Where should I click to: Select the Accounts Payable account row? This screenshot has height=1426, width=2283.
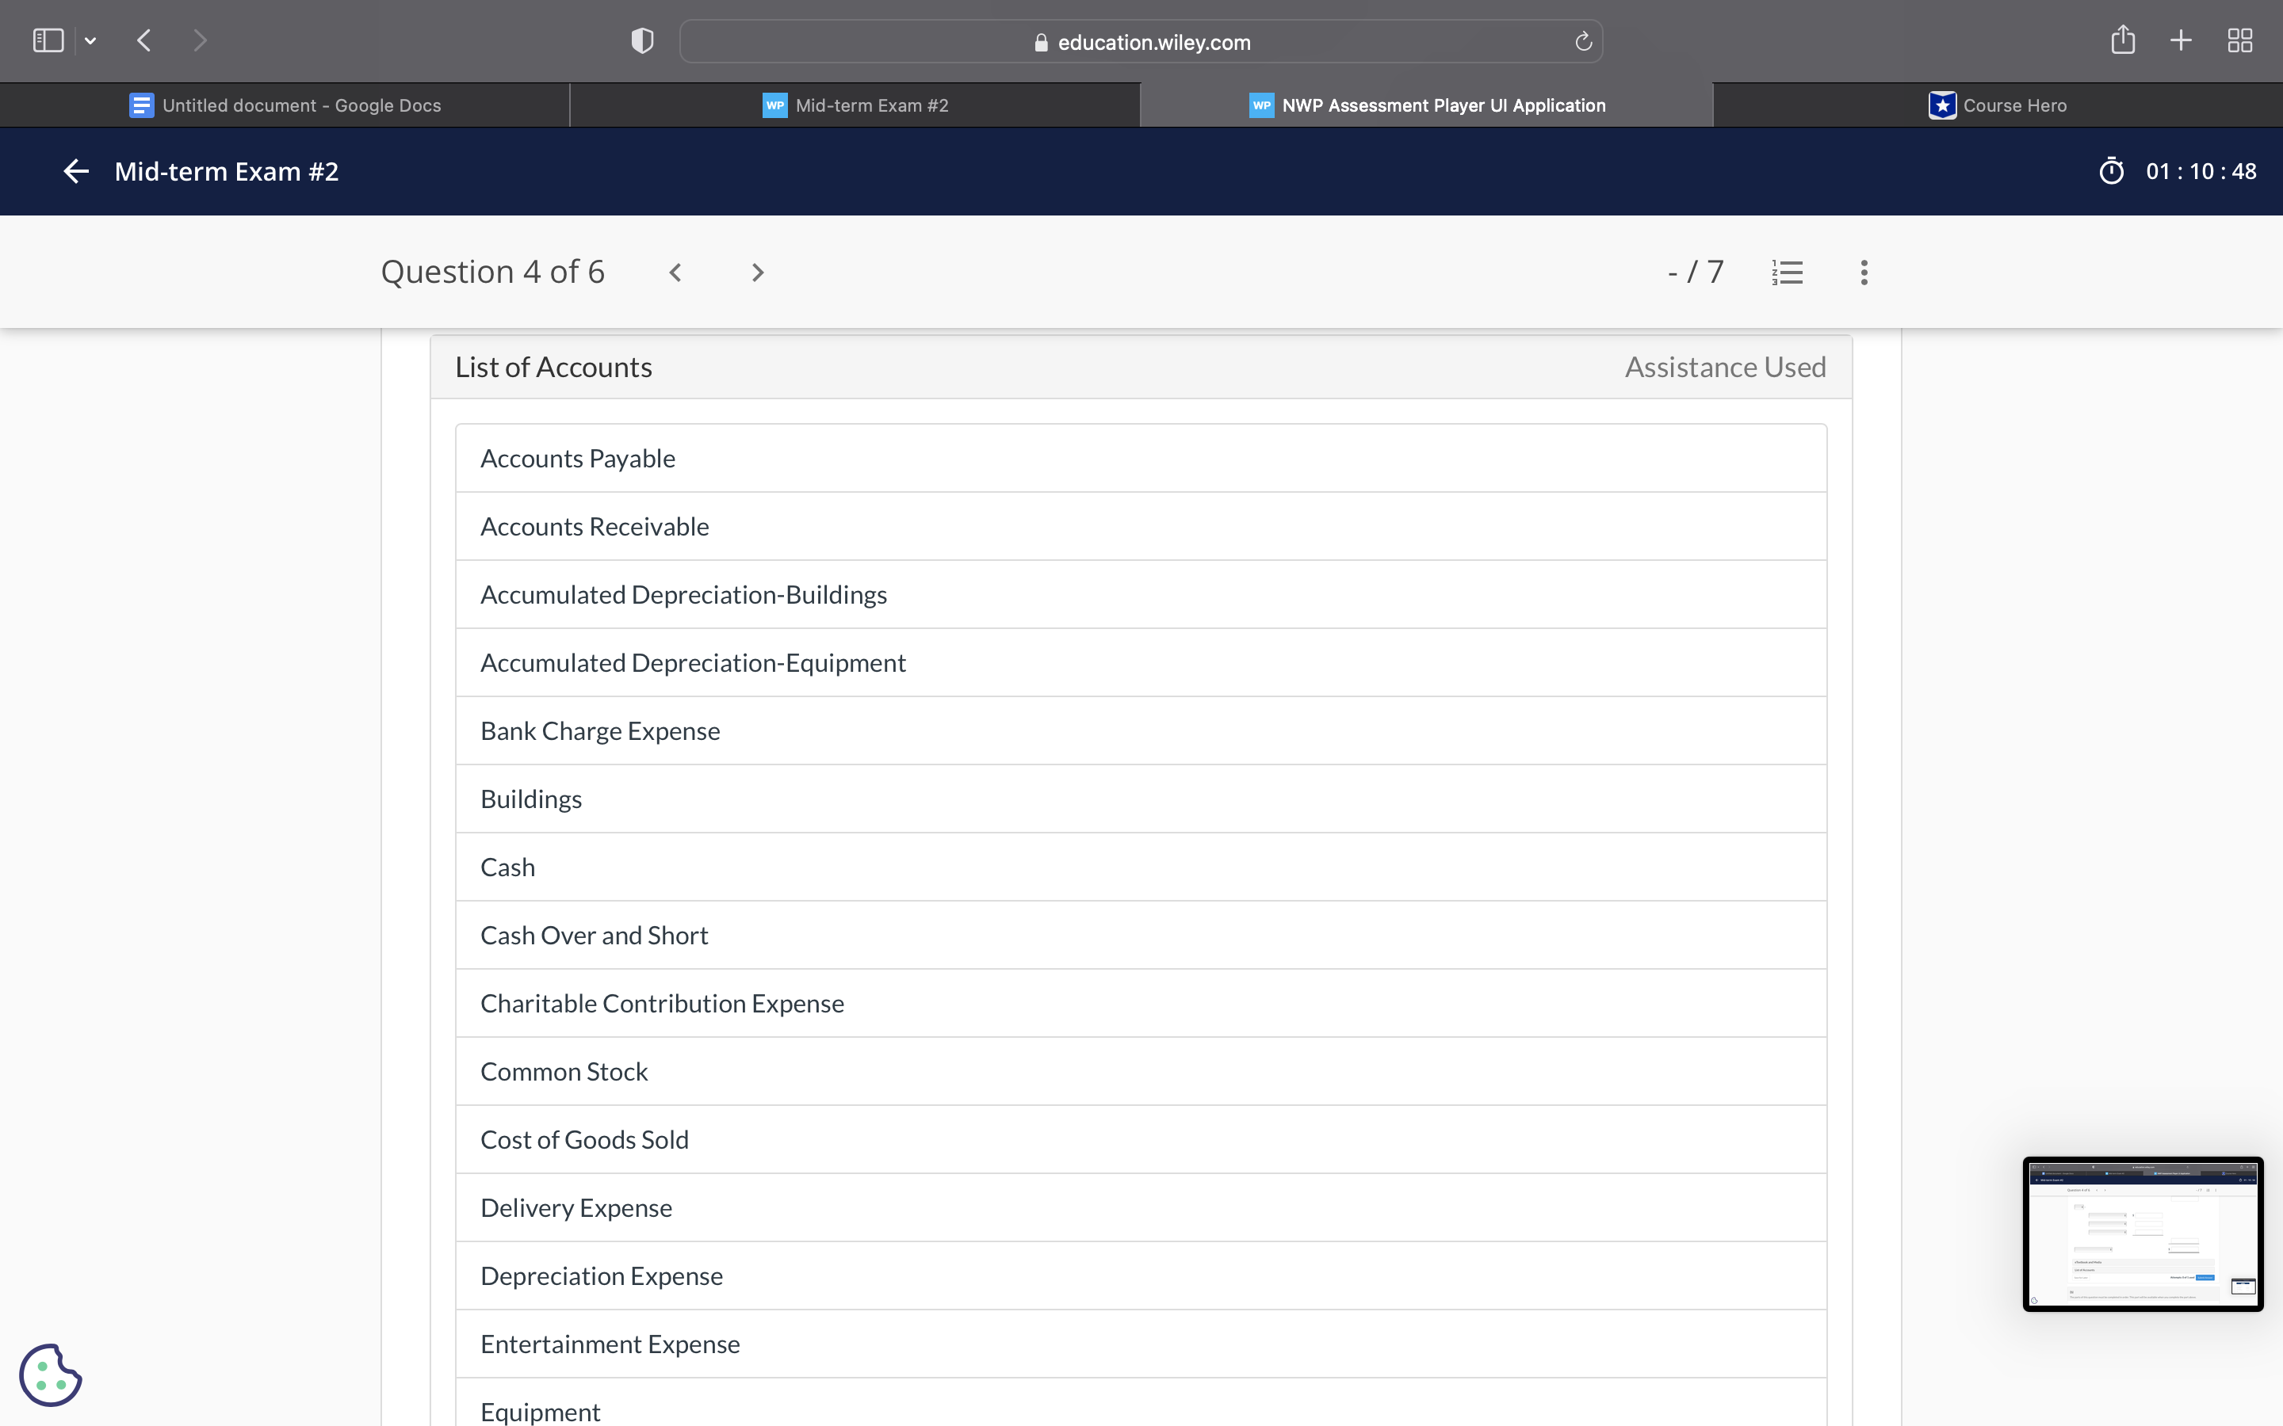coord(1141,457)
